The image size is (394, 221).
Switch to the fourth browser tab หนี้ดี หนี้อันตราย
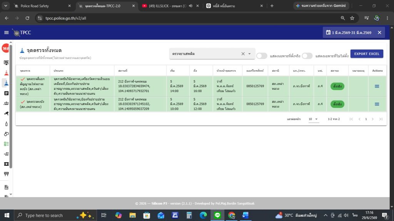(234, 6)
